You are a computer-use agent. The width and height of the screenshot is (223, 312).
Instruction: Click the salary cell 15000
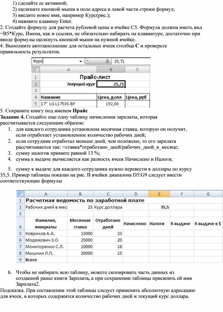pyautogui.click(x=80, y=233)
